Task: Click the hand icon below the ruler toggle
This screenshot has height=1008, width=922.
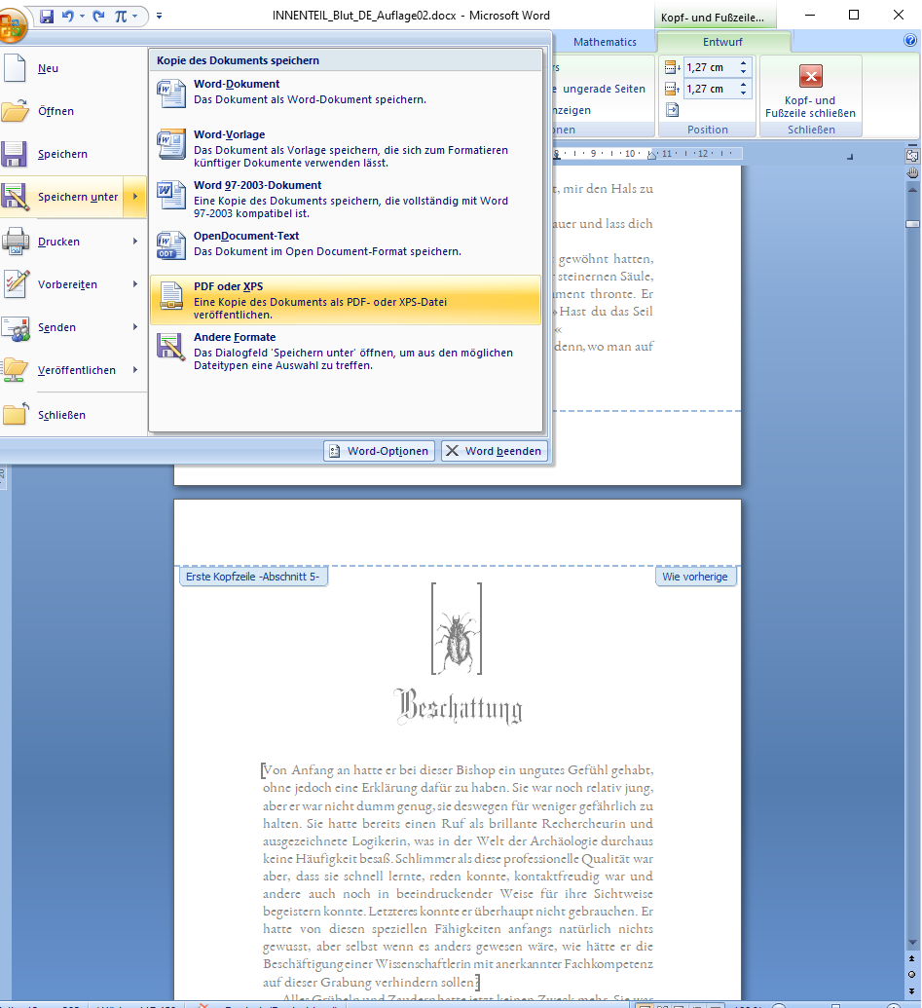Action: [912, 172]
